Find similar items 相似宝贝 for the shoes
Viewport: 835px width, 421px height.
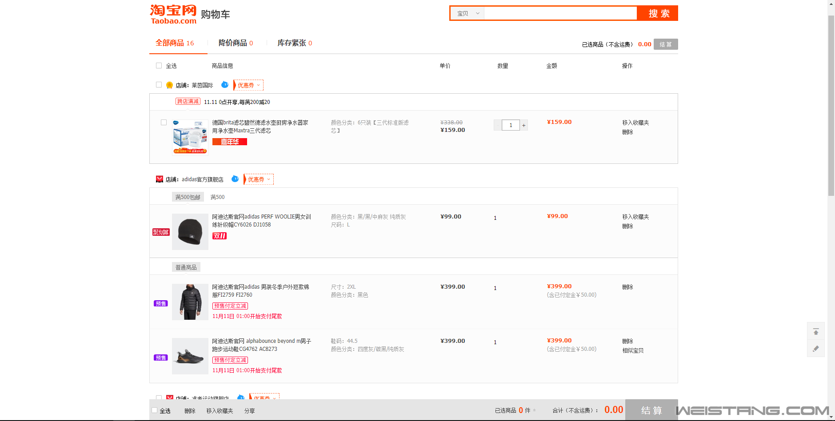tap(633, 350)
